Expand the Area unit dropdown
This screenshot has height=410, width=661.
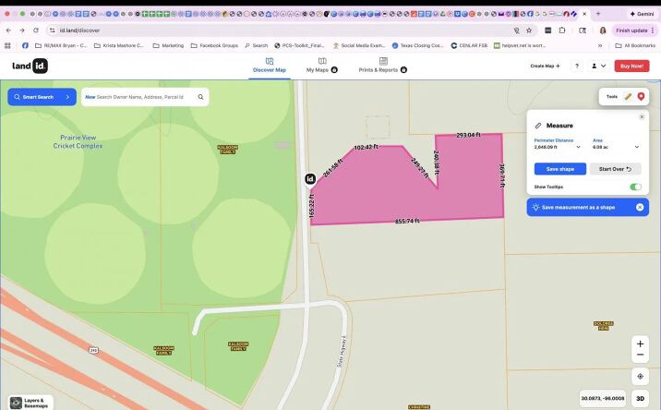[x=637, y=147]
